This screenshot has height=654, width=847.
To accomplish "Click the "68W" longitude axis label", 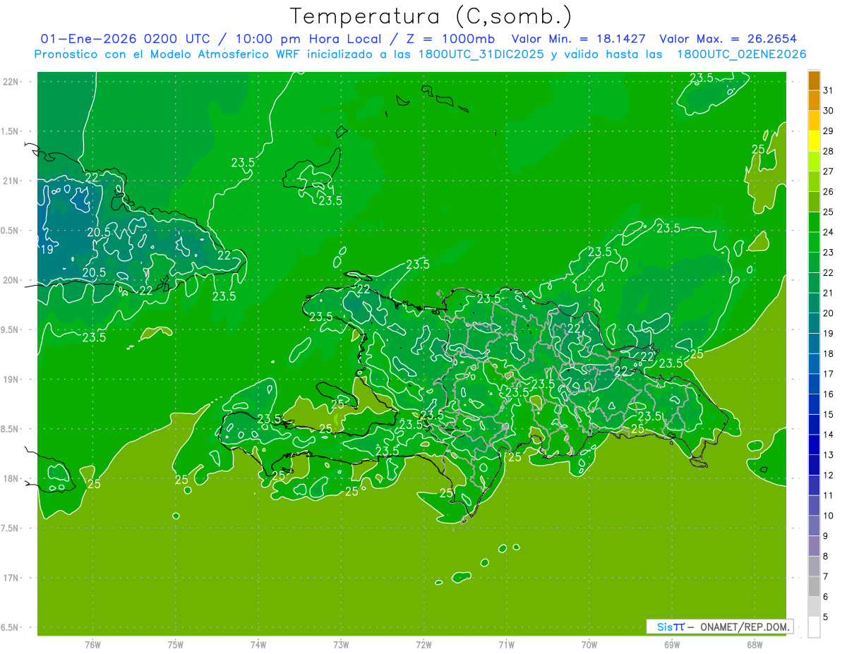I will pyautogui.click(x=755, y=645).
